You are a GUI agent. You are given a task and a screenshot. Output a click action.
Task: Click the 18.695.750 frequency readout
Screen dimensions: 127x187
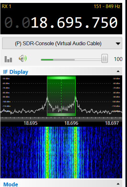pos(74,22)
